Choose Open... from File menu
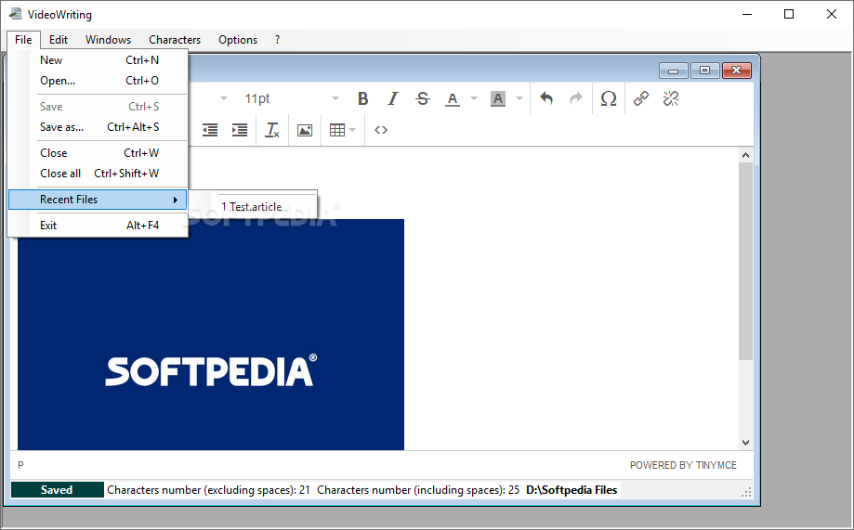Viewport: 854px width, 530px height. pyautogui.click(x=98, y=81)
